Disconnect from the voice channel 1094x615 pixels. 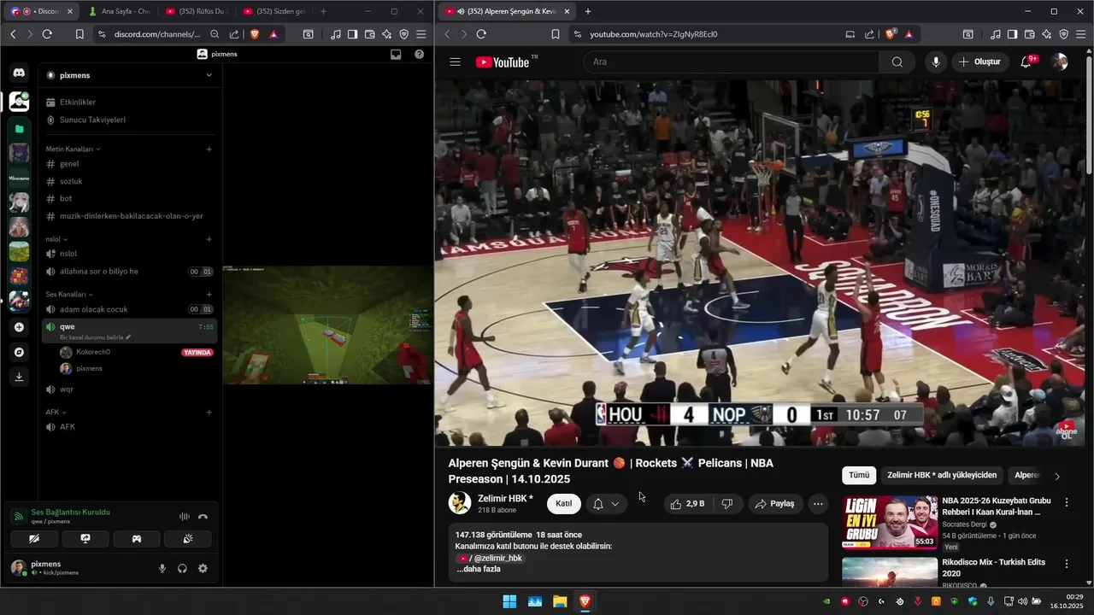[203, 517]
